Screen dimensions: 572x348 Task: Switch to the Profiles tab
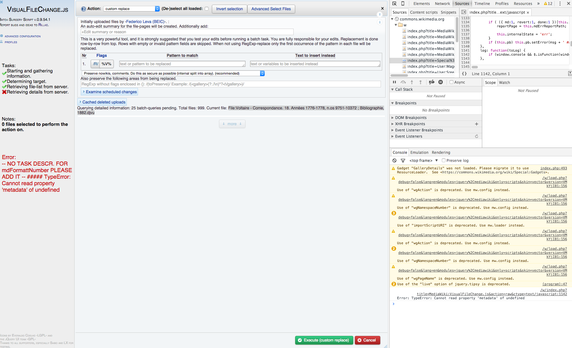[502, 3]
